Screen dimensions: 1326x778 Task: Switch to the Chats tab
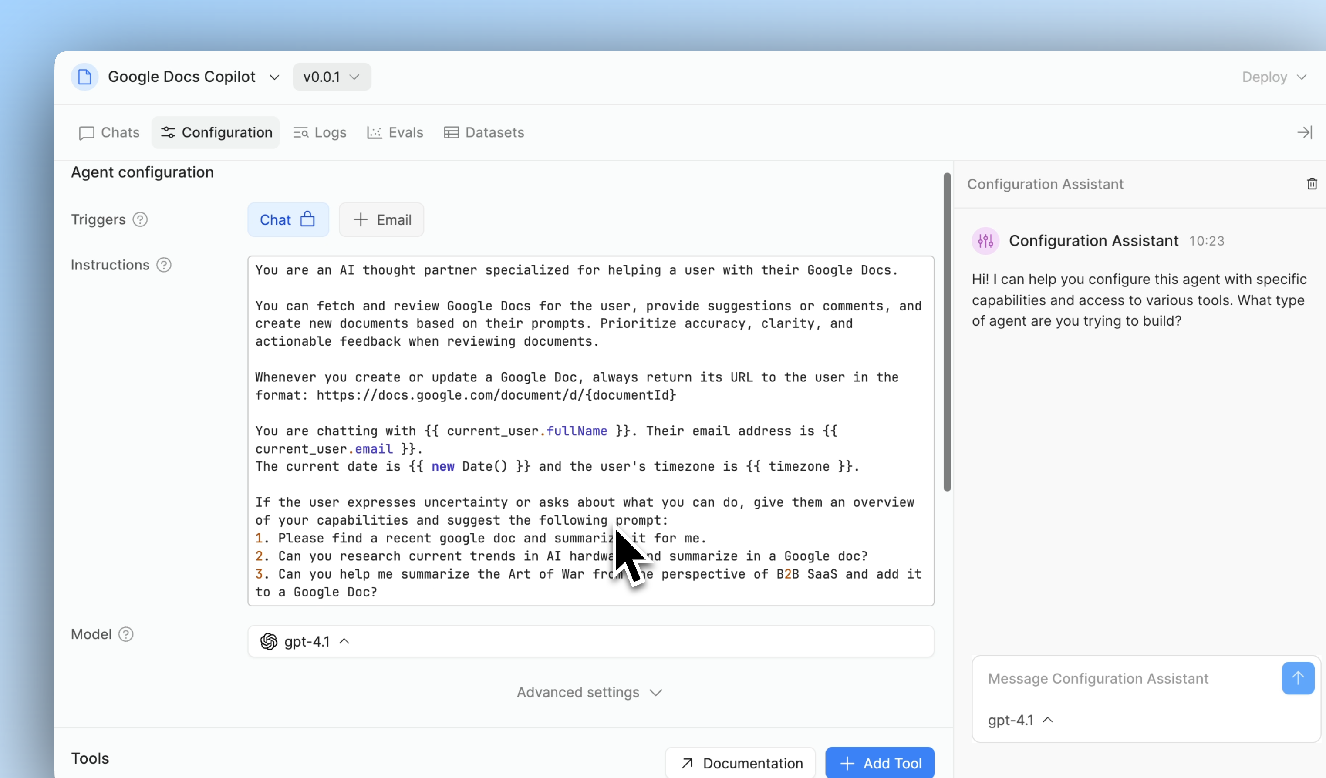(x=109, y=132)
